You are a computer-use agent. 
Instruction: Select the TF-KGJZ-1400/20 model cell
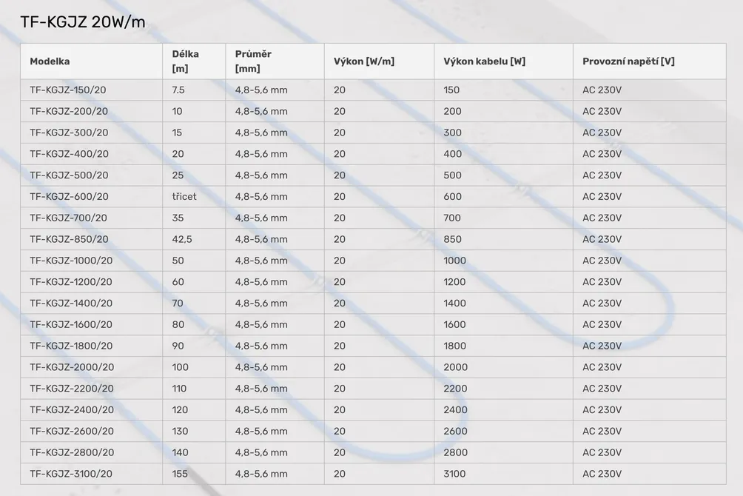point(71,304)
